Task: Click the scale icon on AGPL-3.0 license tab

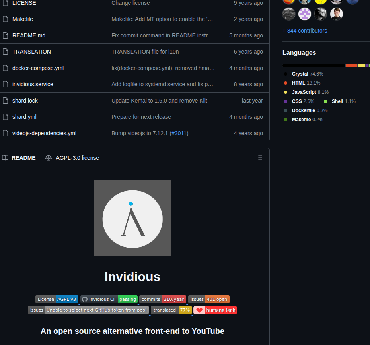Action: tap(49, 158)
